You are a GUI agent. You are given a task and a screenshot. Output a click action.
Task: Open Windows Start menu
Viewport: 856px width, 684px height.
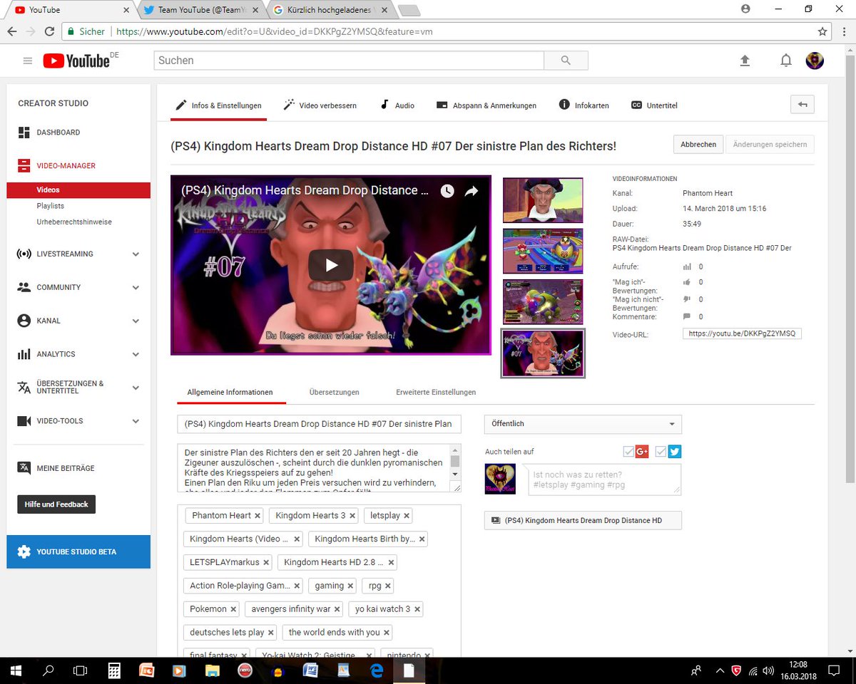16,670
